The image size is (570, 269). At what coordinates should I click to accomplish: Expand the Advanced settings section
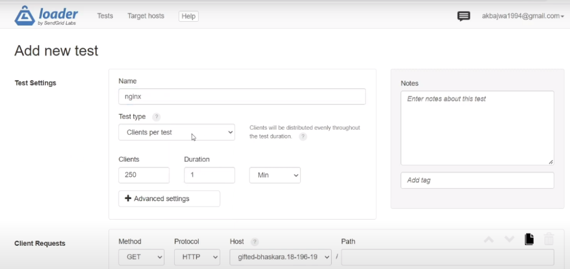[x=169, y=198]
